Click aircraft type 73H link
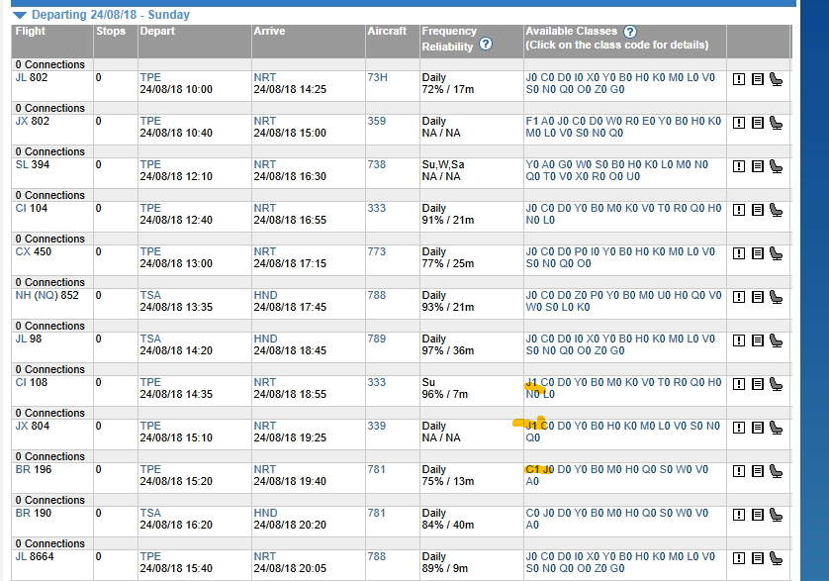The image size is (829, 581). click(378, 77)
